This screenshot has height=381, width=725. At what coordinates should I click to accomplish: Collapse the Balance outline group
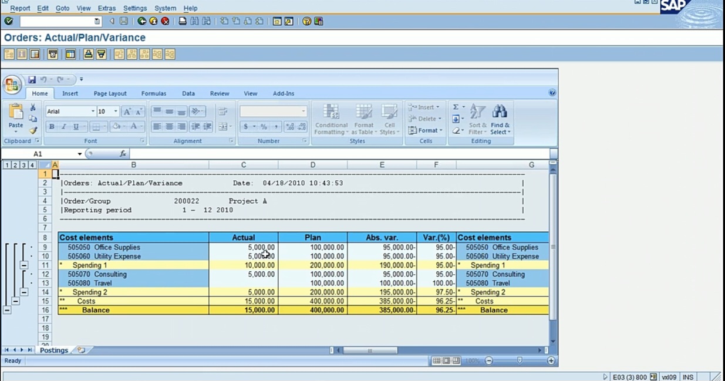tap(7, 310)
